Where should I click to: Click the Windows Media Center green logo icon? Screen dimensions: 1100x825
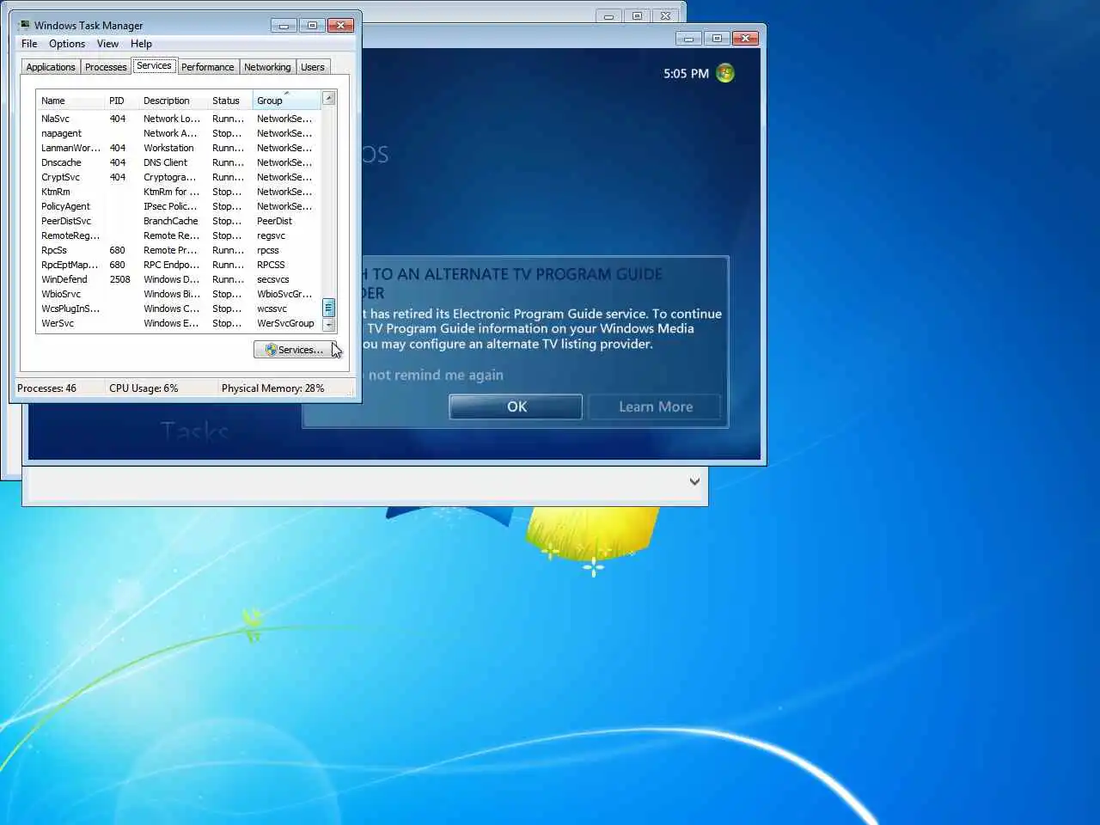725,73
